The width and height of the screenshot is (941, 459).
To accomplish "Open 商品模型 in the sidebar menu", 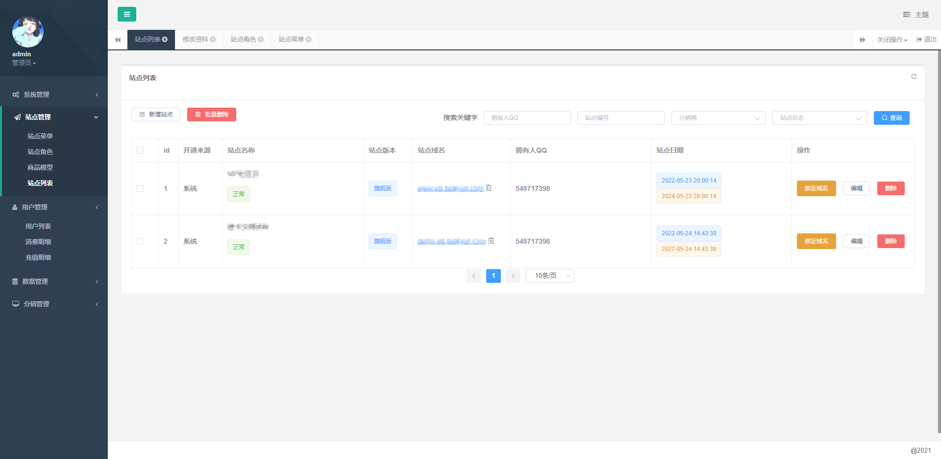I will coord(40,167).
